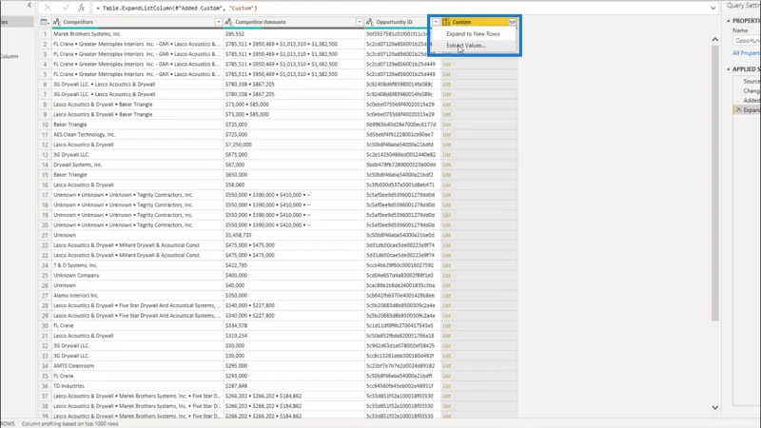This screenshot has width=761, height=428.
Task: Confirm the formula with checkmark icon
Action: (66, 8)
